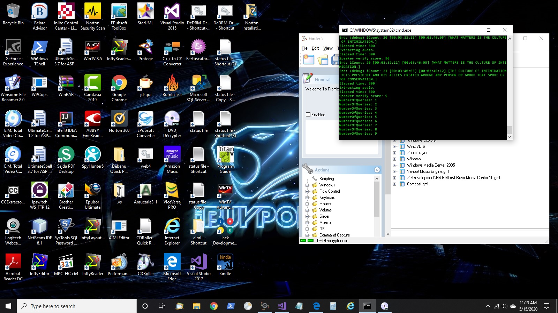The width and height of the screenshot is (558, 313).
Task: Open the File menu in Girder
Action: [304, 48]
